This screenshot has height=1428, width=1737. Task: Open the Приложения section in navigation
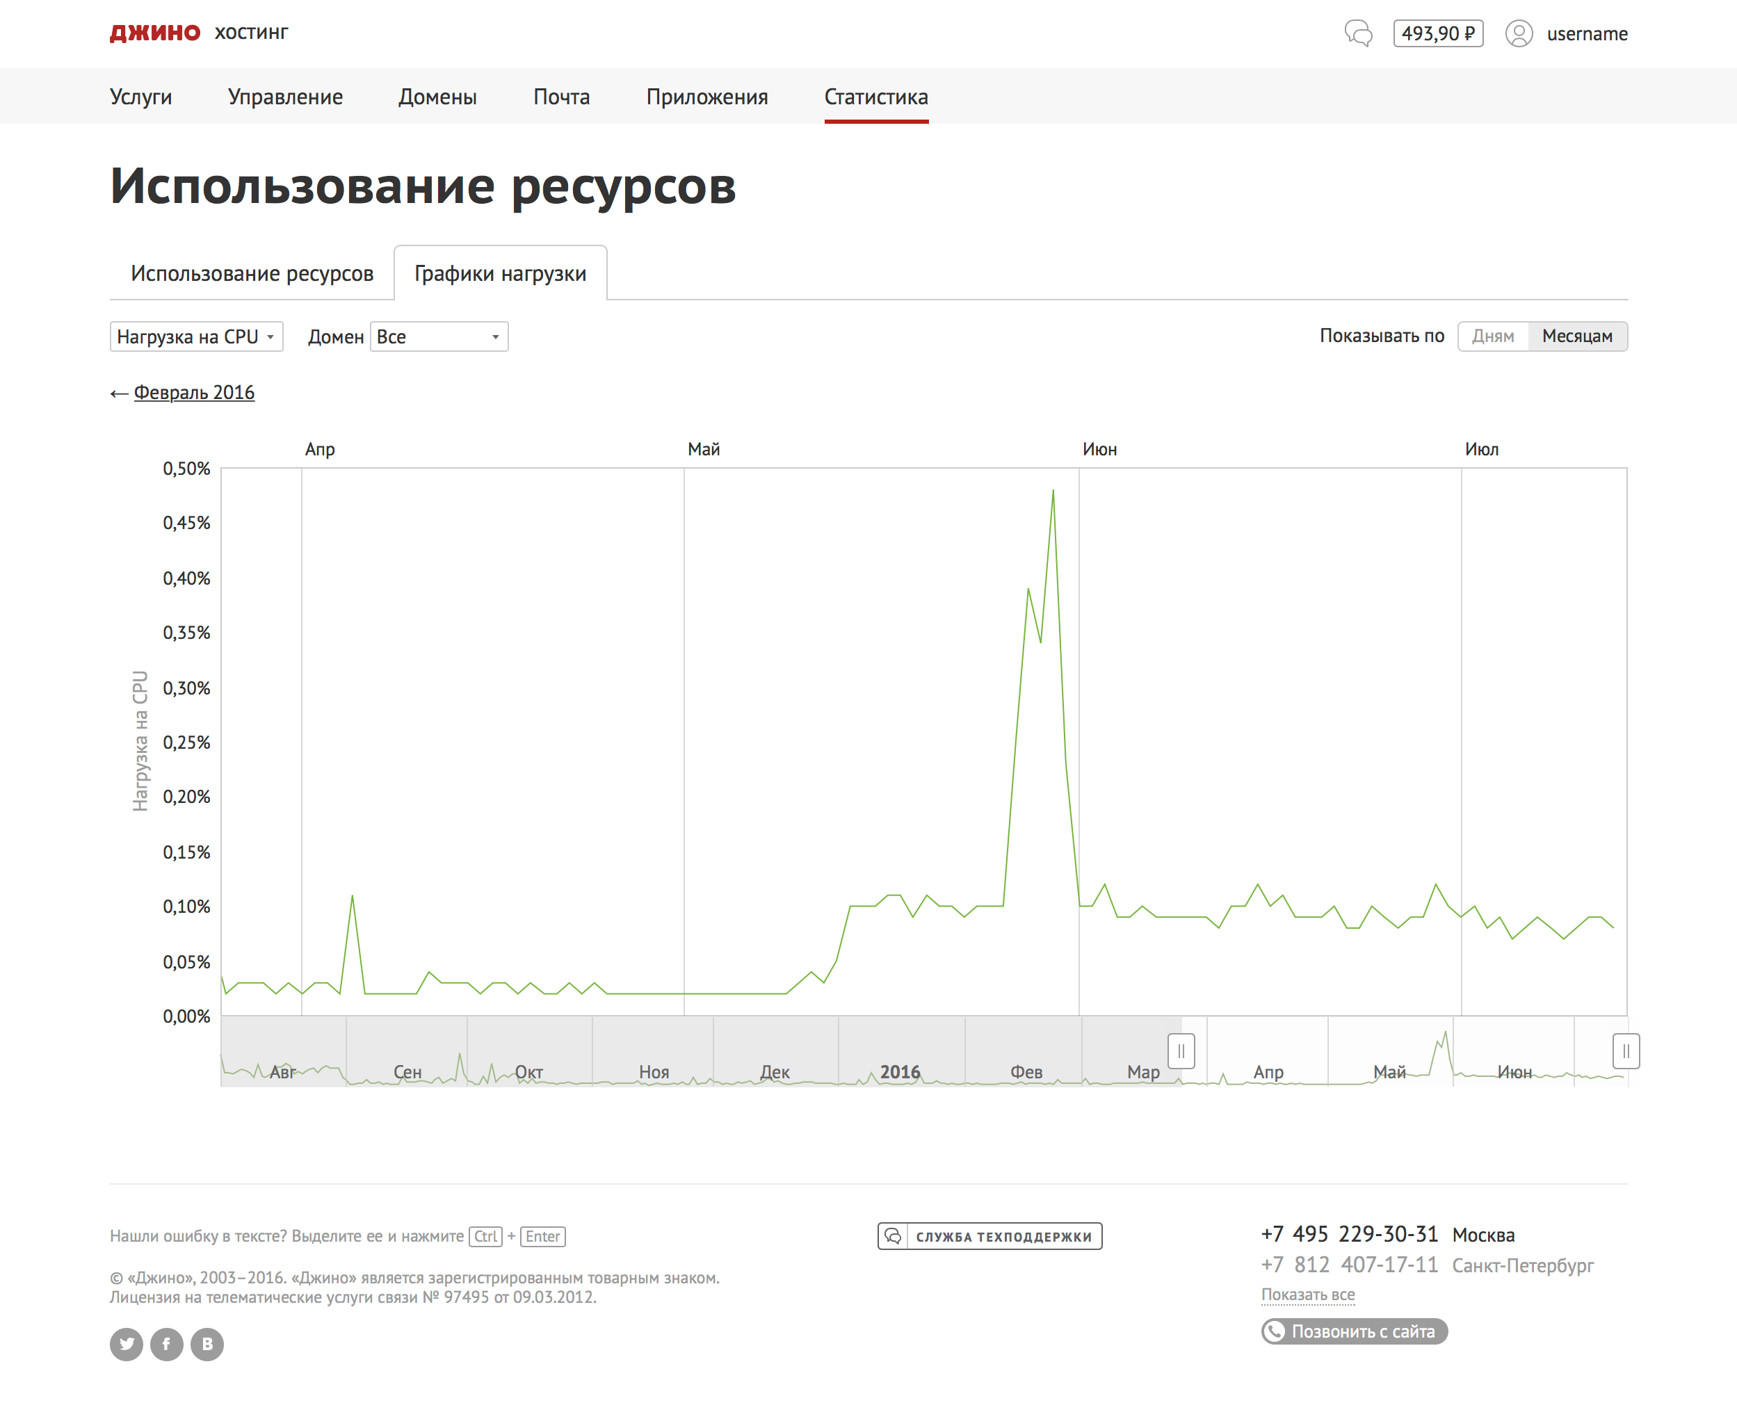pos(706,96)
